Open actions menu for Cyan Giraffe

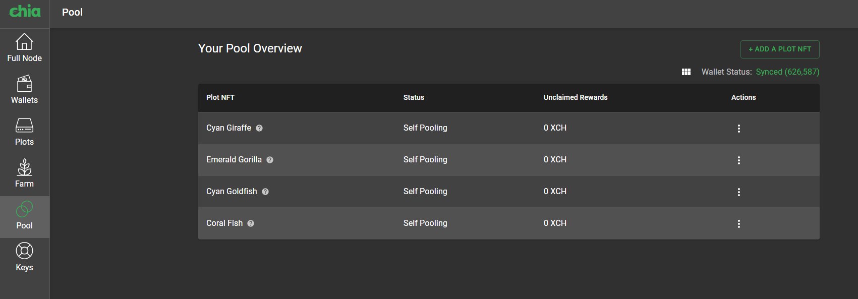tap(739, 129)
